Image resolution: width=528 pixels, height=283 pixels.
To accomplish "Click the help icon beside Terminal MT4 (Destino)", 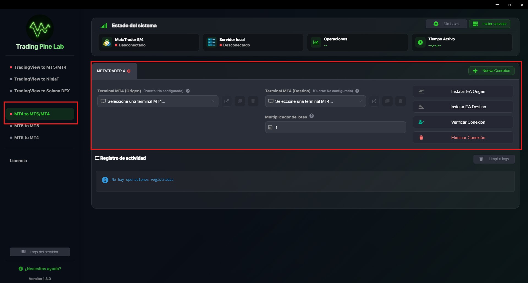I will pyautogui.click(x=357, y=91).
